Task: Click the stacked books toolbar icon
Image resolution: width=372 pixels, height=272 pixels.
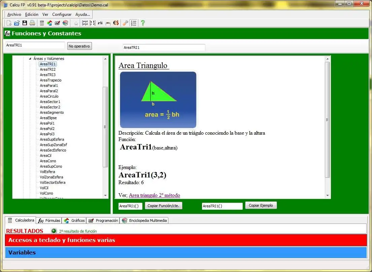Action: pos(65,23)
